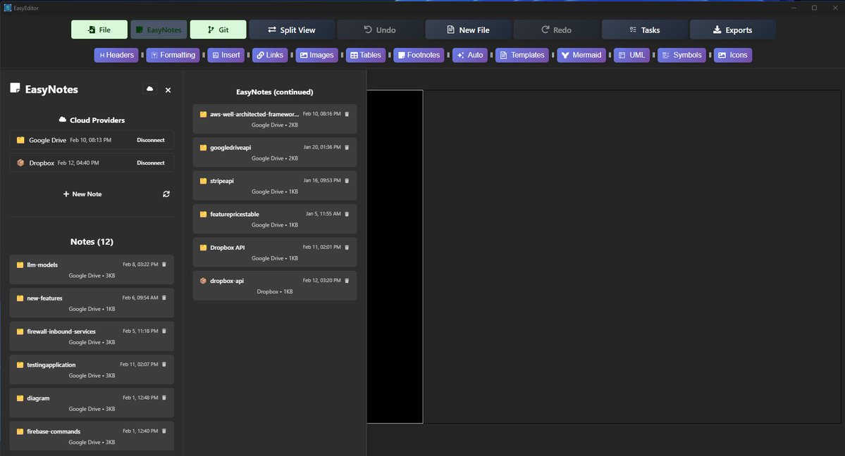
Task: Open the Images dropdown
Action: tap(317, 55)
